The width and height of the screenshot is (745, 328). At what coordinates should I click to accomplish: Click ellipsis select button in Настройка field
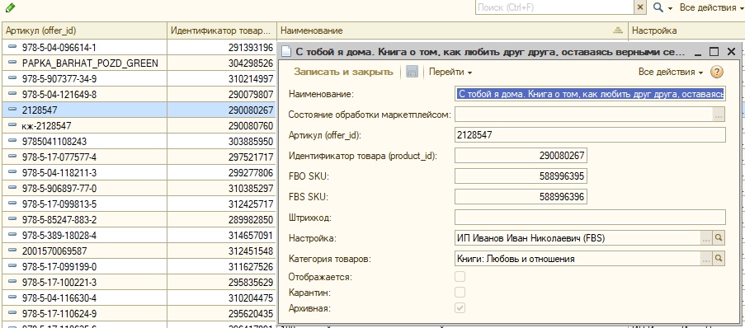[x=706, y=238]
